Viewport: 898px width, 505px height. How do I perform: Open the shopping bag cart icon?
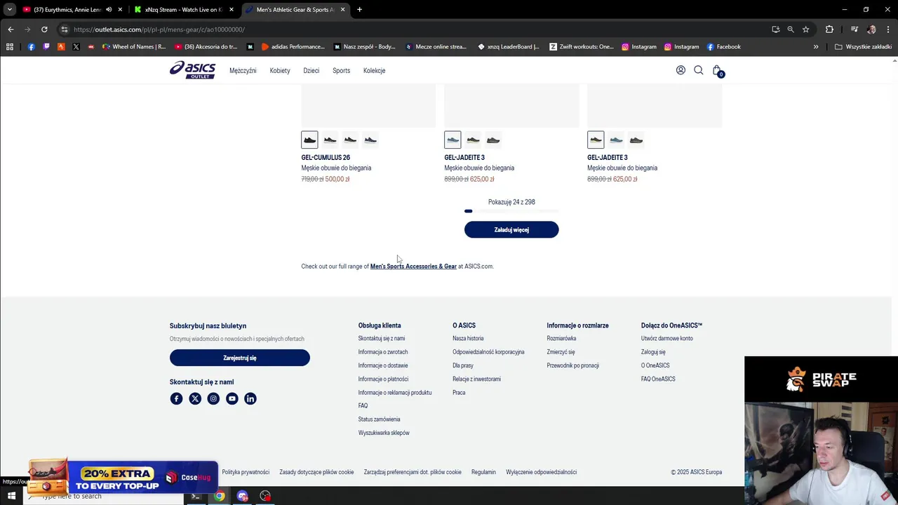(x=717, y=70)
